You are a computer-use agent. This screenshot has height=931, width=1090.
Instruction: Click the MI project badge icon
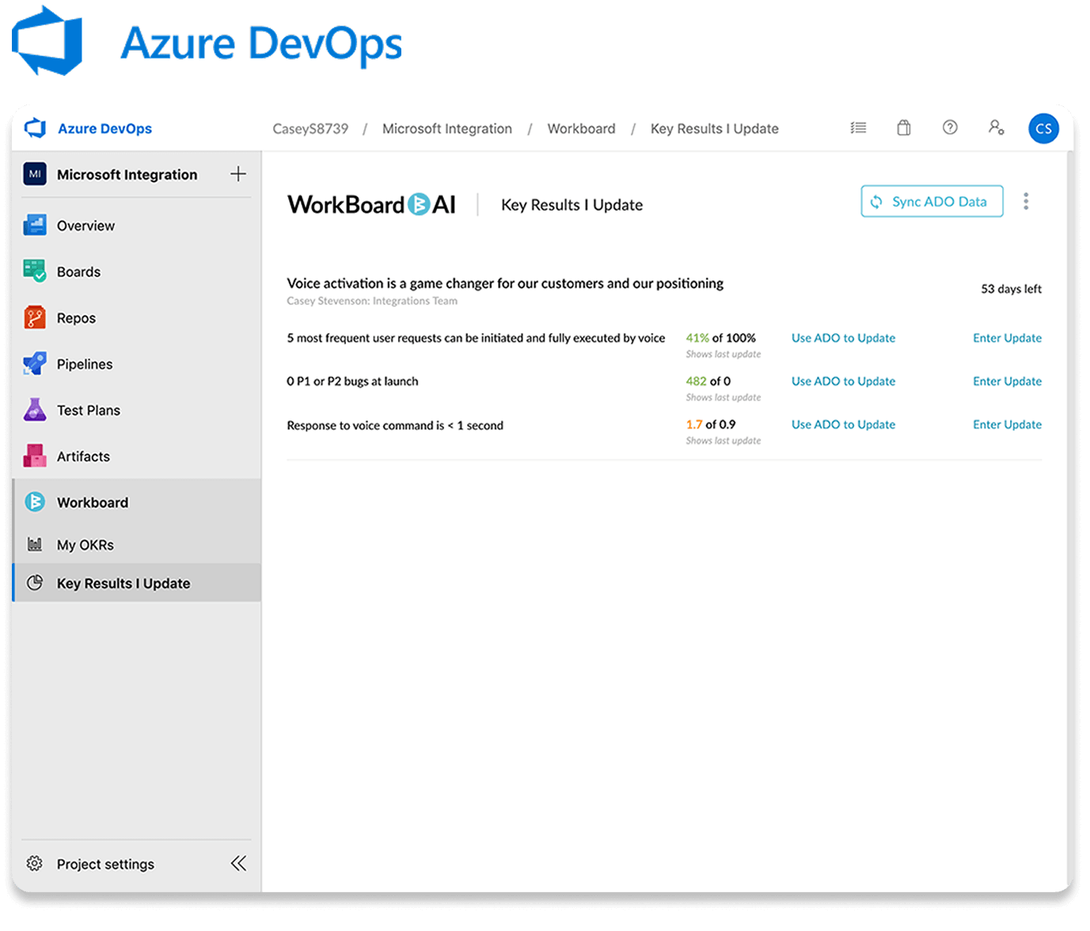[x=35, y=174]
